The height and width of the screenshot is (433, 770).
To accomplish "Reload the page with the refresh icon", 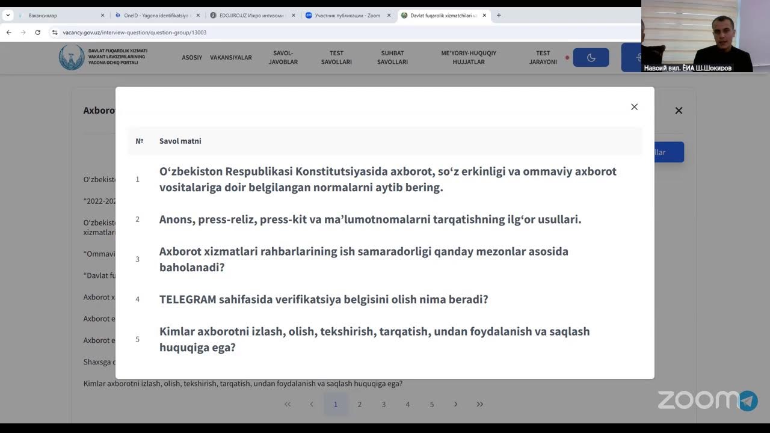I will [37, 32].
